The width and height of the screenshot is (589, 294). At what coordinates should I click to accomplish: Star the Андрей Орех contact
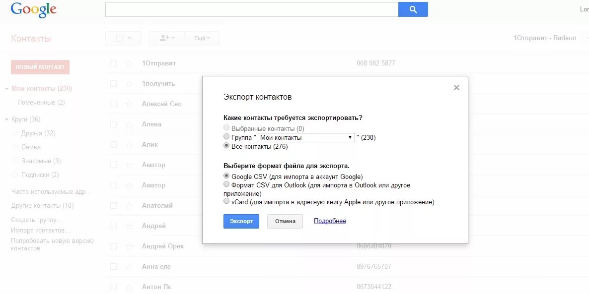[129, 246]
